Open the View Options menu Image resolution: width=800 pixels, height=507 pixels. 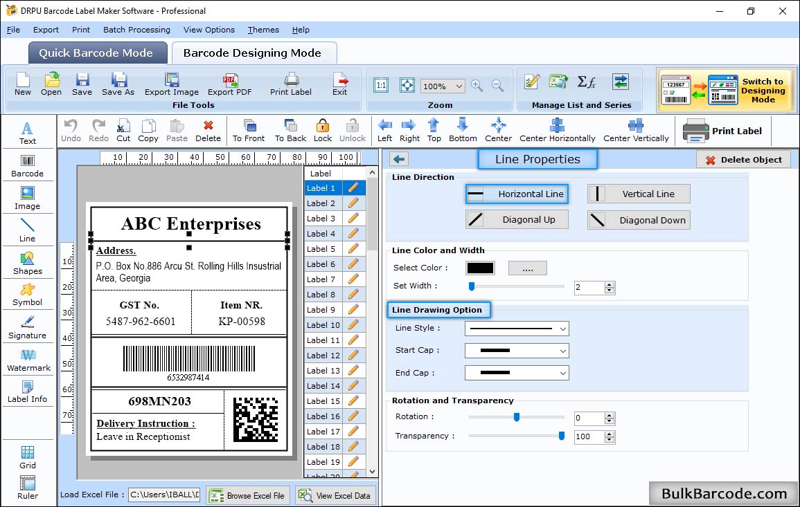(209, 30)
